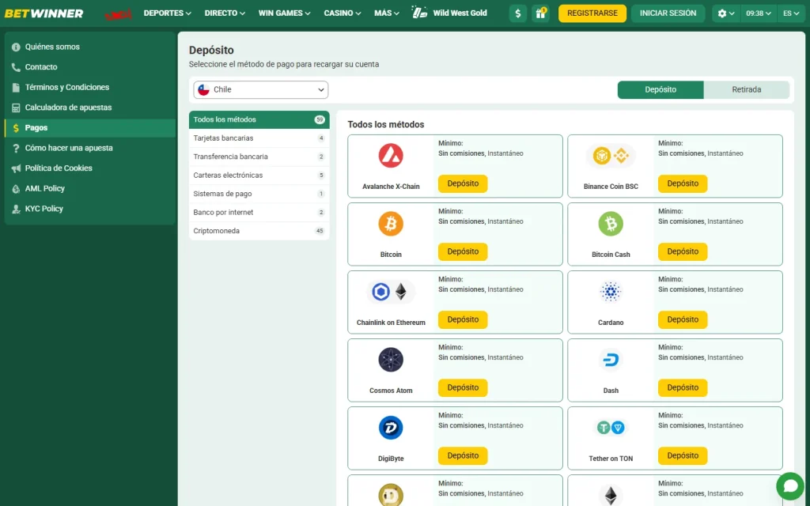This screenshot has height=506, width=810.
Task: Click the document icon for Términos y Condiciones
Action: 16,87
